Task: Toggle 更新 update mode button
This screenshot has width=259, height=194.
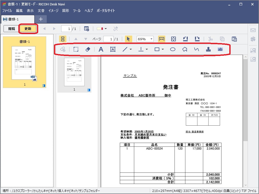Action: point(28,29)
